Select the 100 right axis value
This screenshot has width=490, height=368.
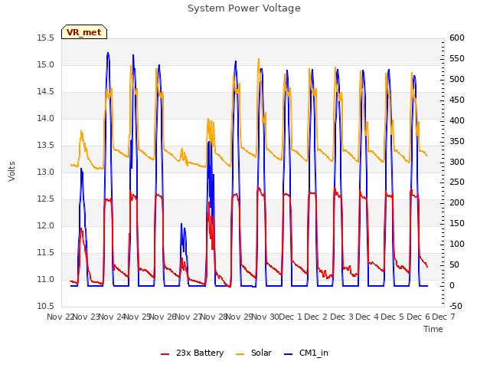pos(457,244)
